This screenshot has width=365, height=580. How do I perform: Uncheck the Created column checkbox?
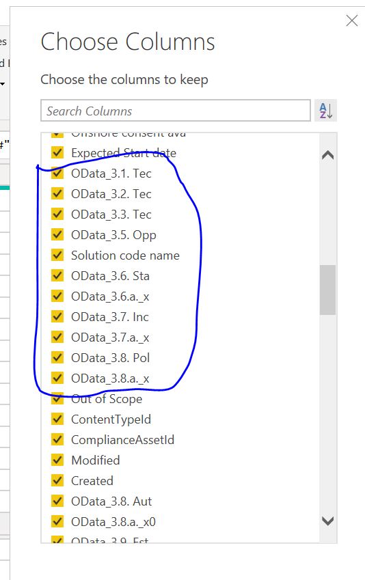coord(57,480)
